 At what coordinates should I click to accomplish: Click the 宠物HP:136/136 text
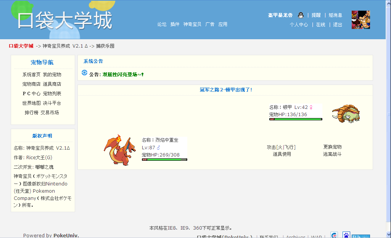[288, 115]
